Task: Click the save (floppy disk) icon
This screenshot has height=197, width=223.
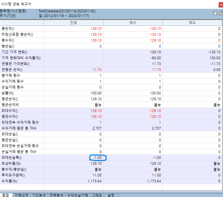Action: click(x=215, y=13)
